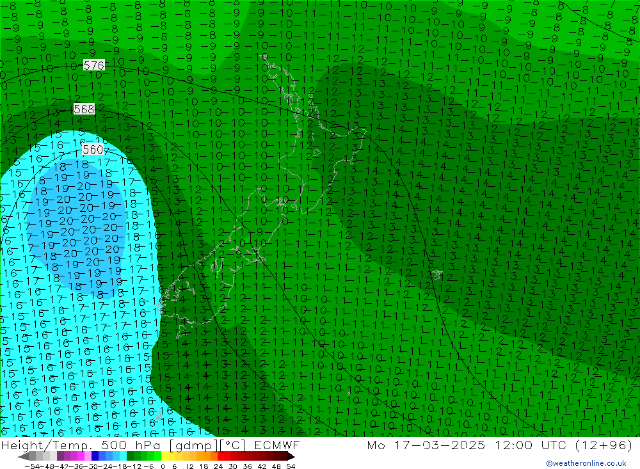The height and width of the screenshot is (469, 640).
Task: Pick the bright red swatch in the legend
Action: pyautogui.click(x=221, y=456)
